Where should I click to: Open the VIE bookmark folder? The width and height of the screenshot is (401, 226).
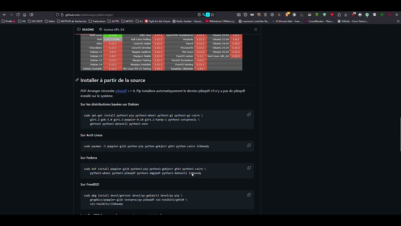(22, 21)
